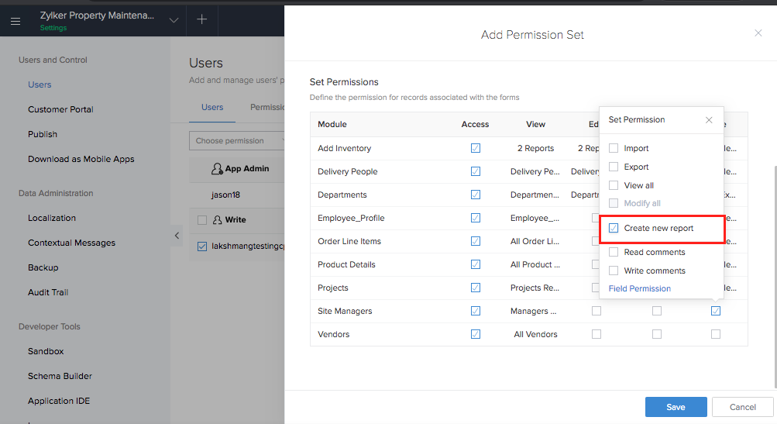The image size is (777, 424).
Task: Enable the Import permission checkbox
Action: pyautogui.click(x=614, y=148)
